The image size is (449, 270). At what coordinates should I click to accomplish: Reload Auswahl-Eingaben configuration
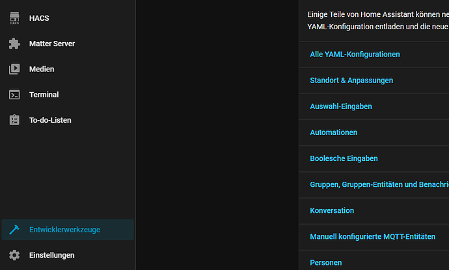tap(341, 106)
